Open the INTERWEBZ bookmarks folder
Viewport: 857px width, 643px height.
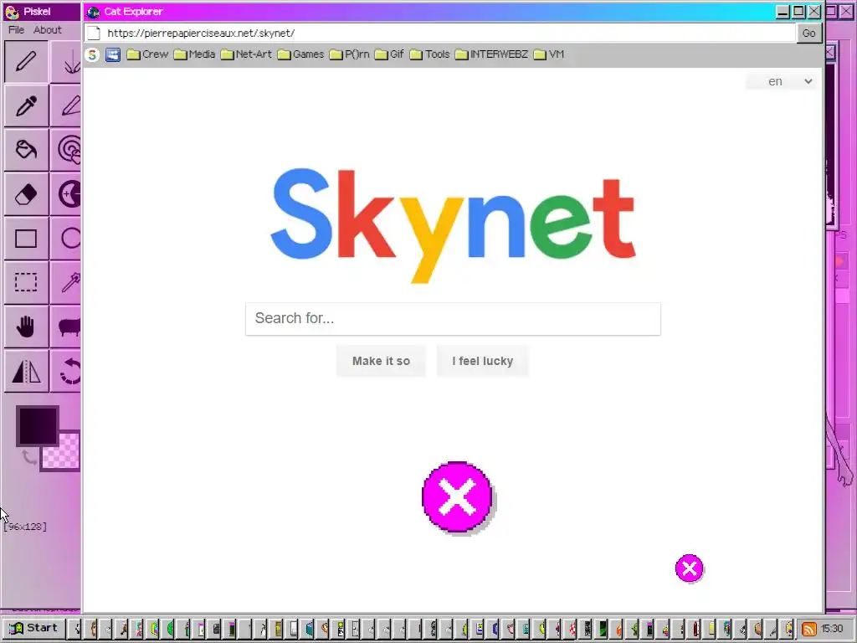[x=491, y=54]
